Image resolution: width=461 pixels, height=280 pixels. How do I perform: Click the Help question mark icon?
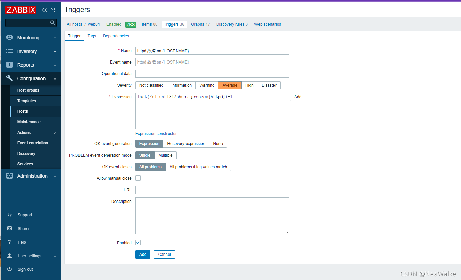10,242
